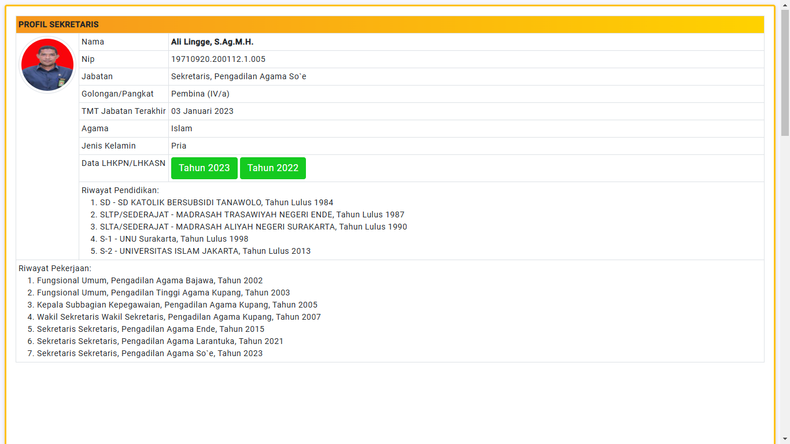
Task: Click the secretary profile photo
Action: point(47,65)
